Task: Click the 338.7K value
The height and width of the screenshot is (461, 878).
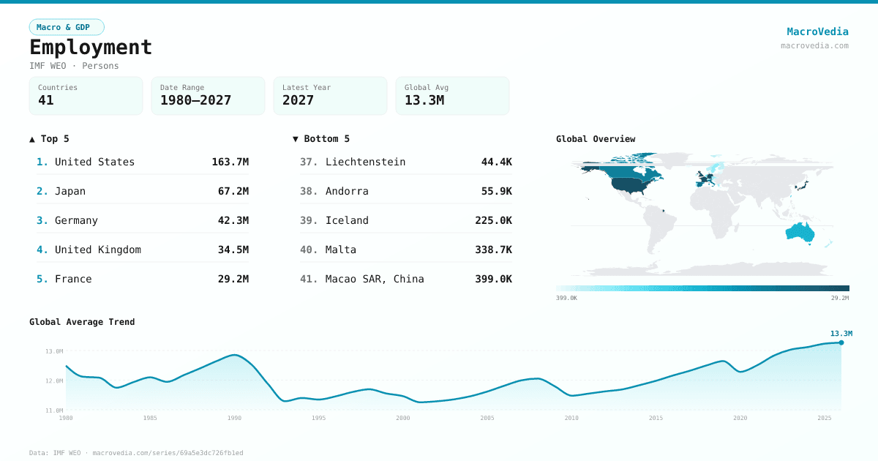Action: 493,250
